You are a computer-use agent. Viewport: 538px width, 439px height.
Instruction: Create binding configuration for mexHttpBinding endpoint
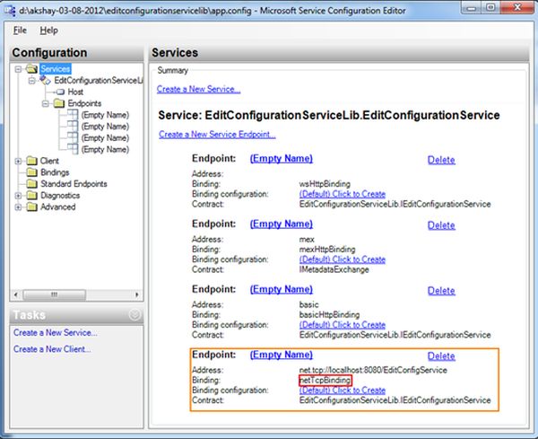coord(343,259)
